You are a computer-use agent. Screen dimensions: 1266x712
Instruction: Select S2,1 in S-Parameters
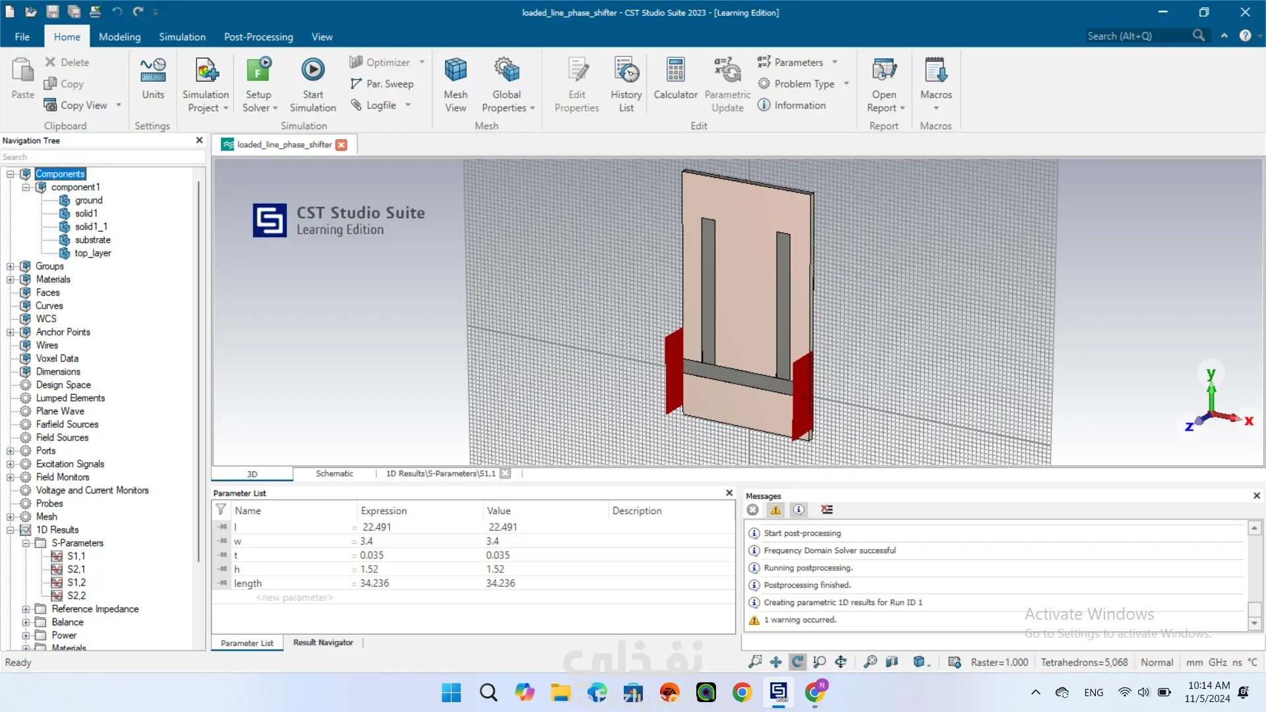pos(76,570)
